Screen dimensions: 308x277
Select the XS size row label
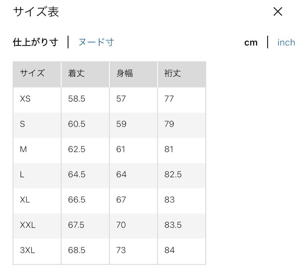(25, 99)
